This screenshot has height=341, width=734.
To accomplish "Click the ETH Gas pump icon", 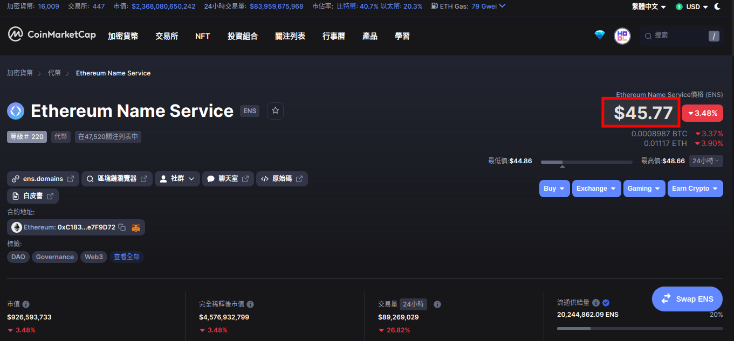I will (x=435, y=6).
